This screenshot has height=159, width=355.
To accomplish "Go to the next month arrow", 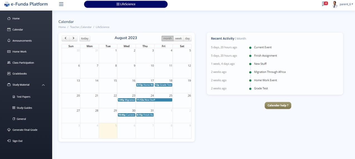I will [x=73, y=38].
